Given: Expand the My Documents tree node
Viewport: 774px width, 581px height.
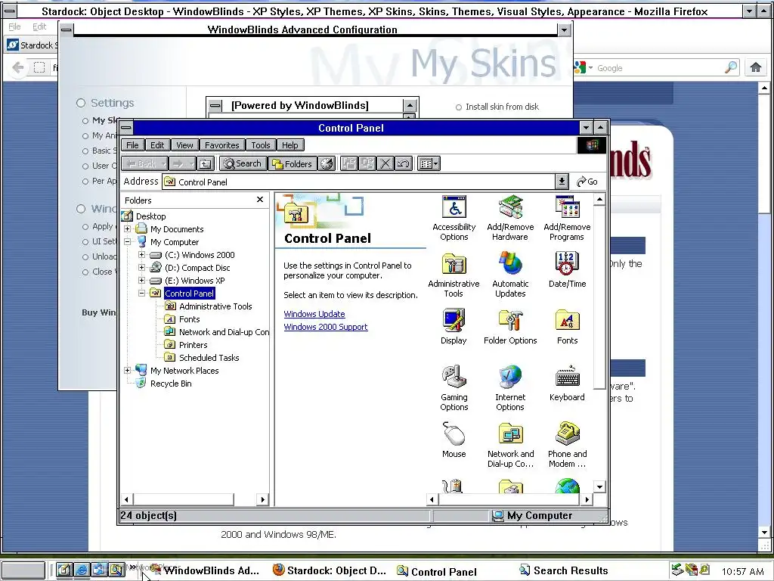Looking at the screenshot, I should point(127,228).
